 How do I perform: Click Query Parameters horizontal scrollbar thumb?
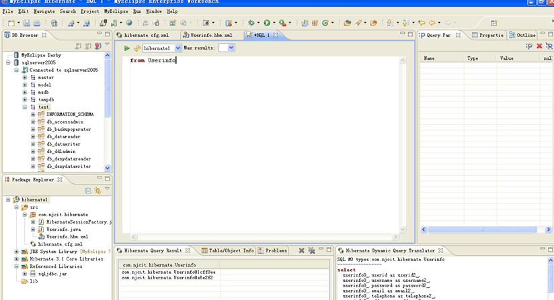pyautogui.click(x=482, y=230)
